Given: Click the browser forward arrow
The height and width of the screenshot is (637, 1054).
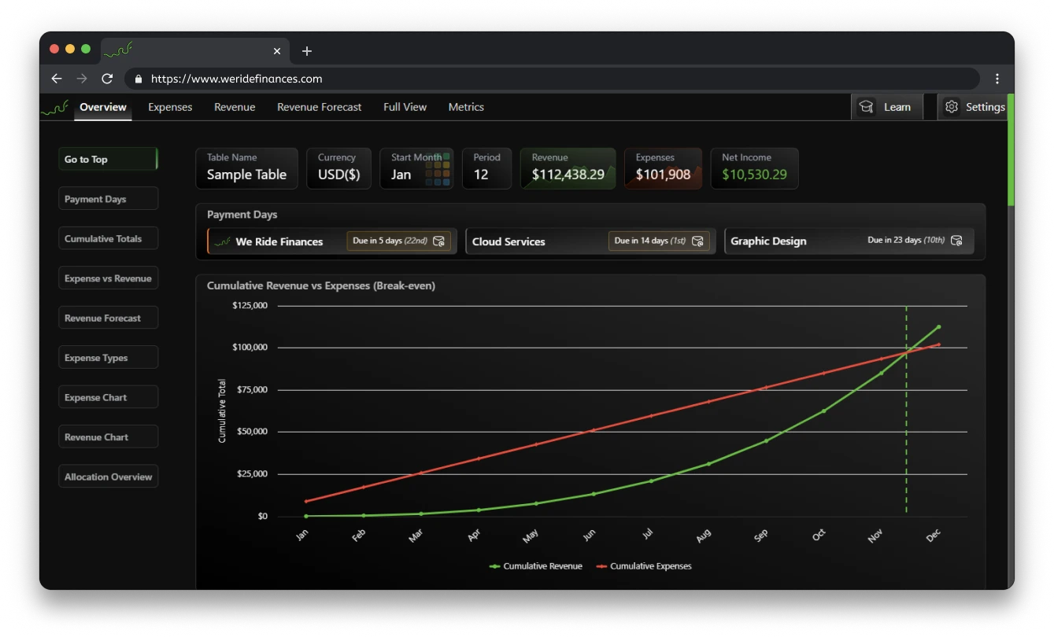Looking at the screenshot, I should click(x=82, y=79).
